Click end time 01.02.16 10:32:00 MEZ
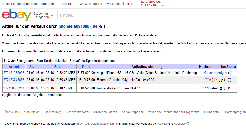Screen dimensions: 246x133 pos(58,73)
